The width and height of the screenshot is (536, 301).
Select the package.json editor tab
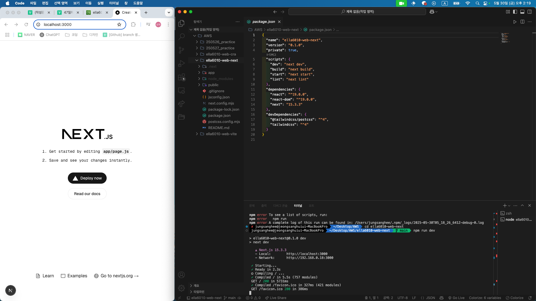click(264, 22)
